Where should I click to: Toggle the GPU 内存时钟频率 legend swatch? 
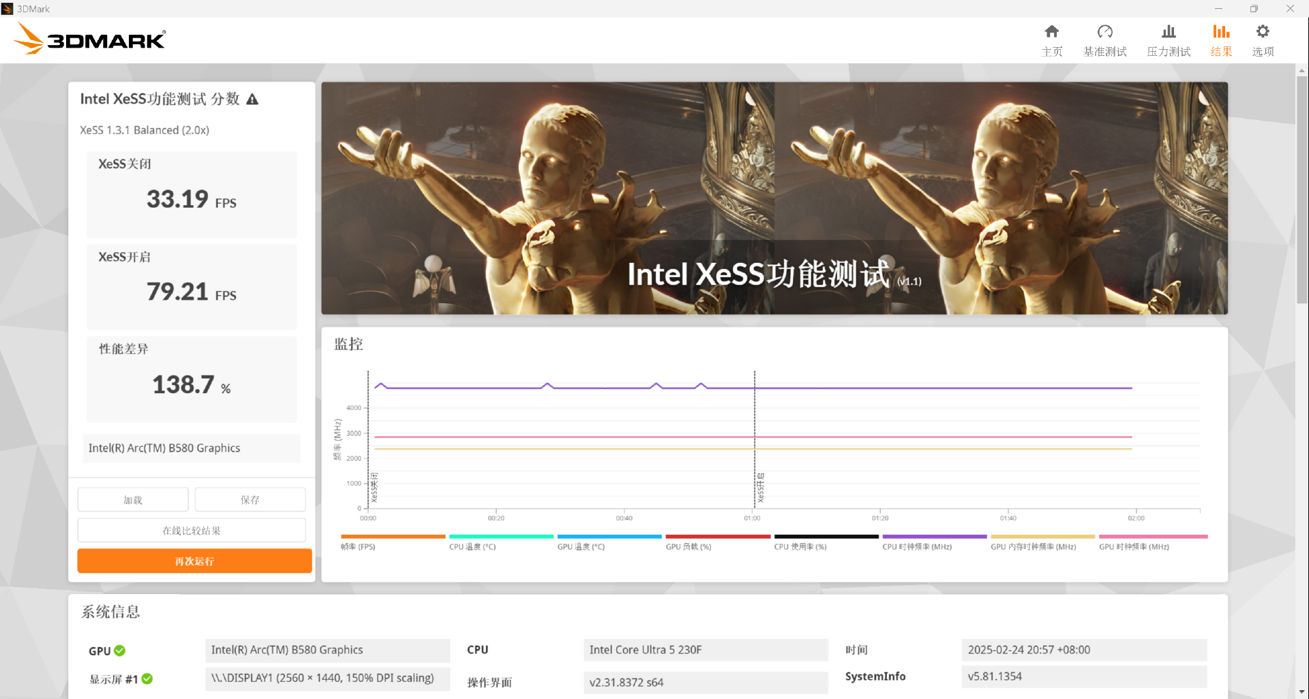coord(1042,537)
